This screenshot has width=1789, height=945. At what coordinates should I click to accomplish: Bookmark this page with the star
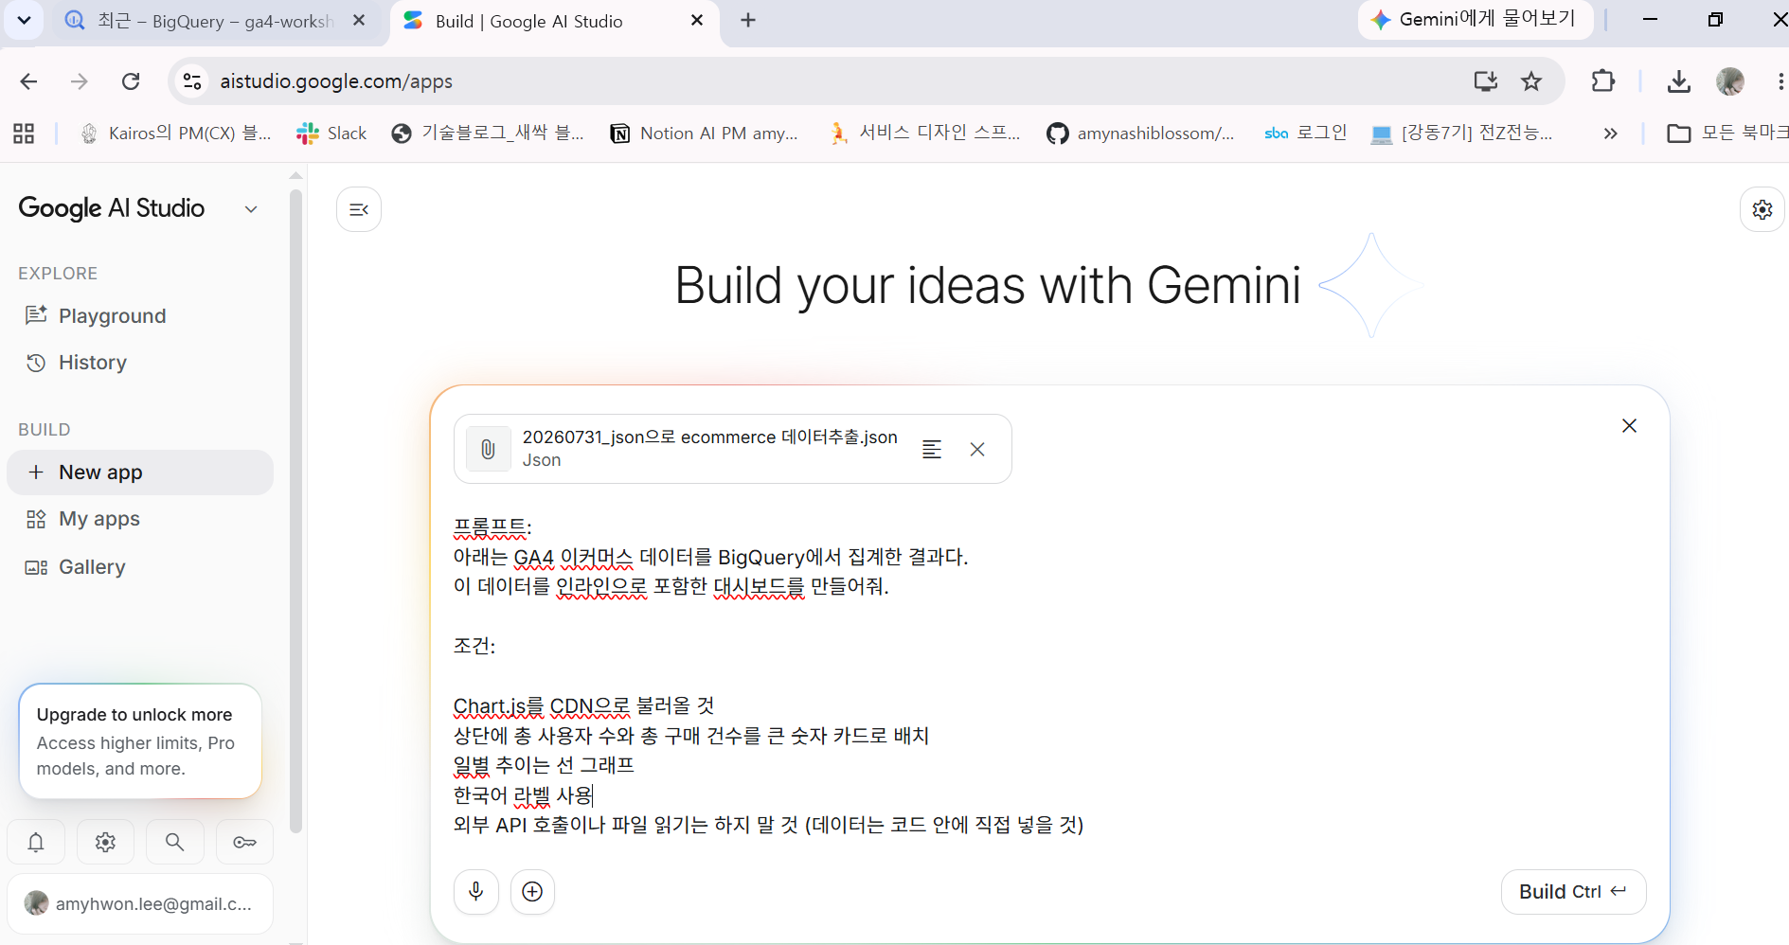click(1531, 81)
